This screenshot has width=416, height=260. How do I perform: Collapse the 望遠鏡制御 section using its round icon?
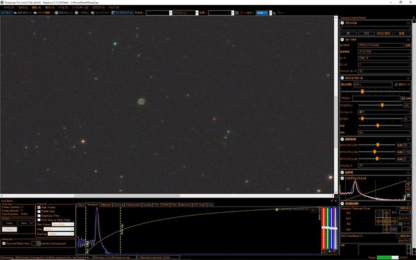tap(343, 203)
